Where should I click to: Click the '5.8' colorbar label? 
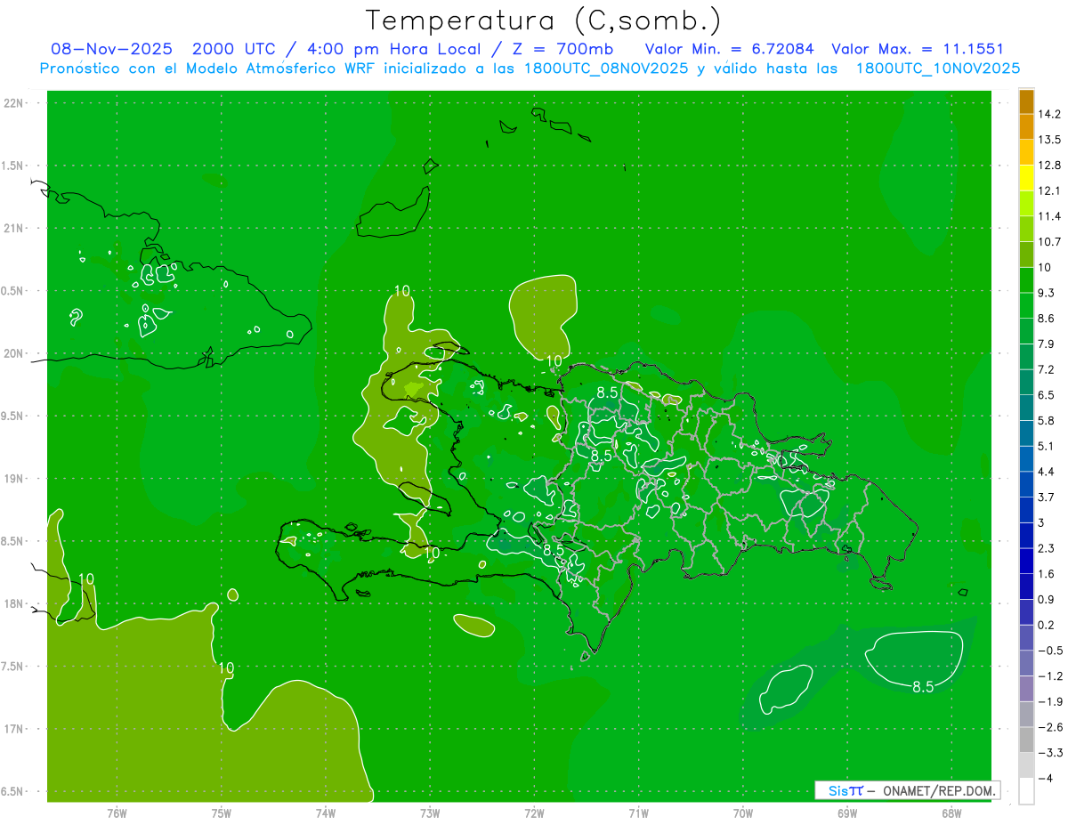[1047, 420]
